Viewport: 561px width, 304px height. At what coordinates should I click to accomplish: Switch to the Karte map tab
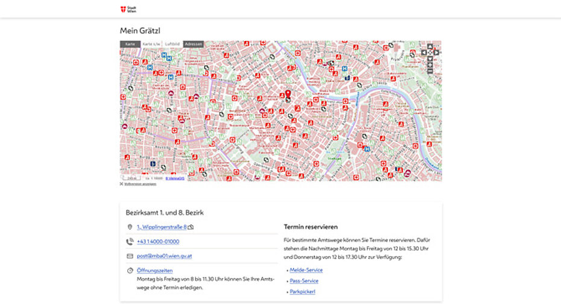(130, 44)
